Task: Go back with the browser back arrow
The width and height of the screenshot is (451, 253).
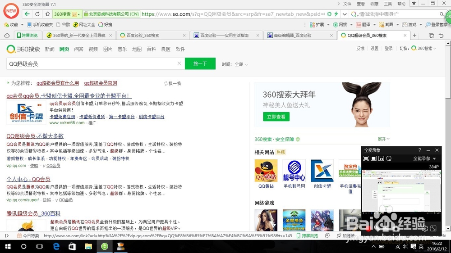Action: click(x=27, y=14)
